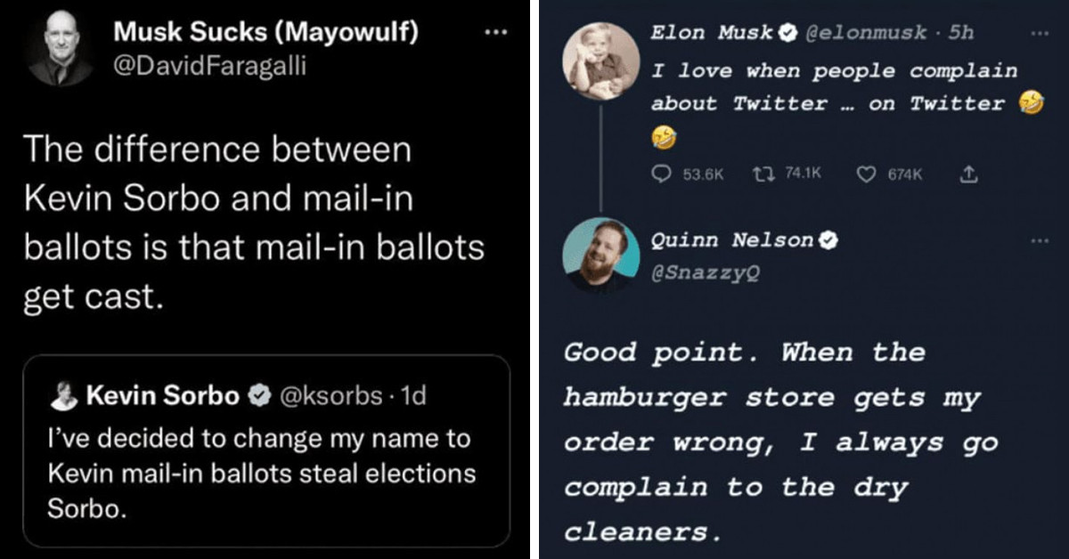Open more options on Mayowulf's tweet
1069x559 pixels.
point(494,32)
